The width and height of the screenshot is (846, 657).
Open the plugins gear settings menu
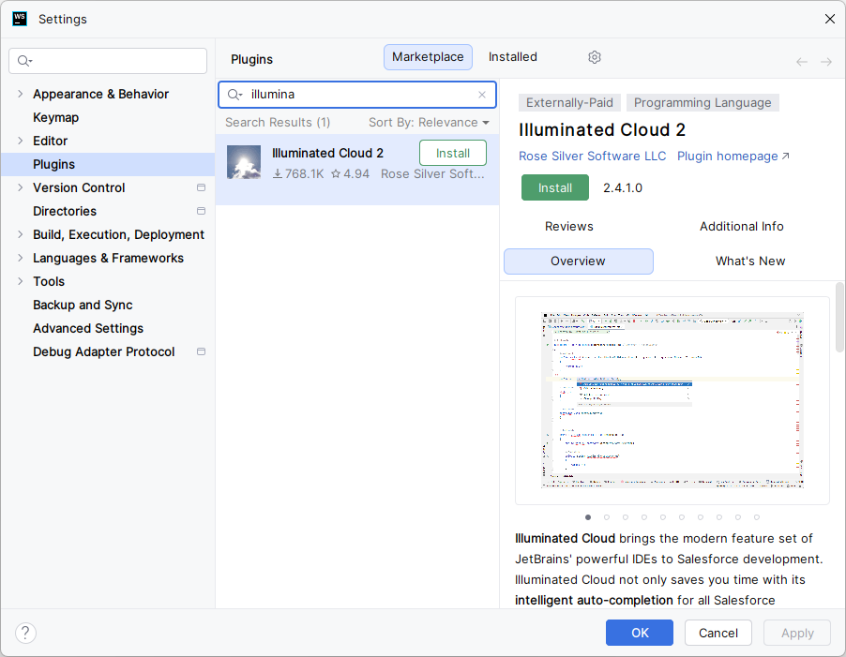click(x=594, y=57)
